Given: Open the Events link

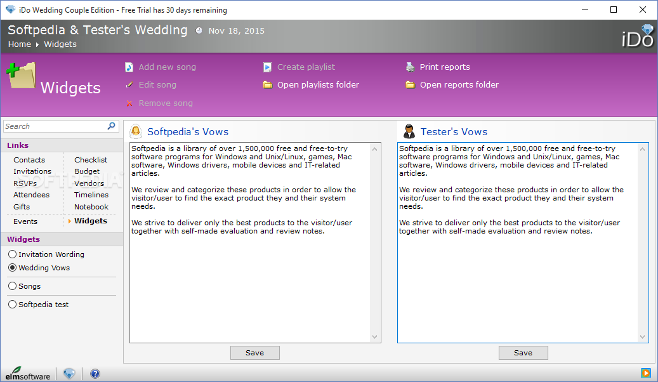Looking at the screenshot, I should point(25,221).
